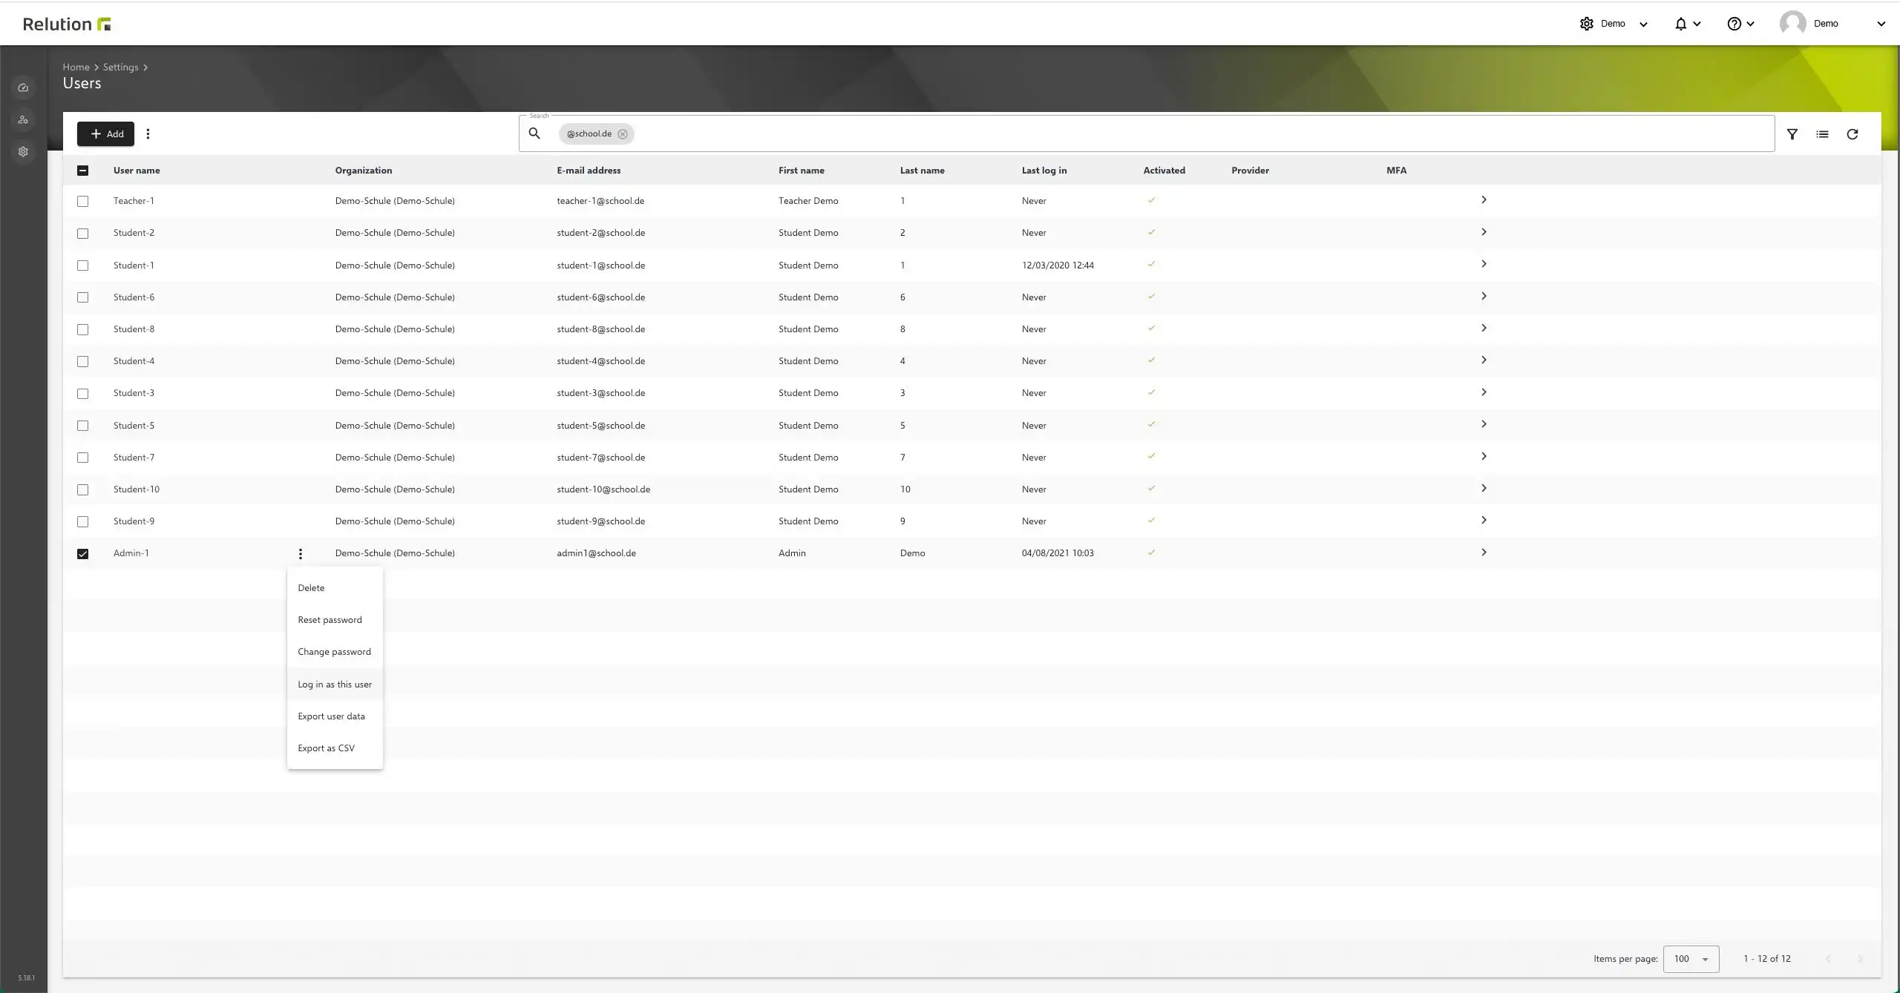Open the more options menu beside Add
Viewport: 1900px width, 993px height.
click(x=148, y=134)
